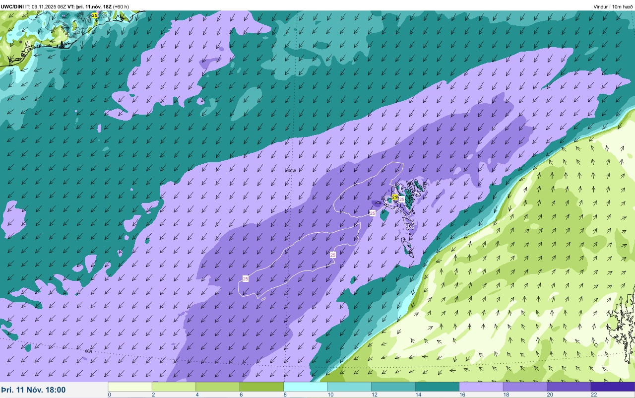Click the 'Þri. 11 Nóv. 18:00' date label
Screen dimensions: 635x398
tap(33, 390)
